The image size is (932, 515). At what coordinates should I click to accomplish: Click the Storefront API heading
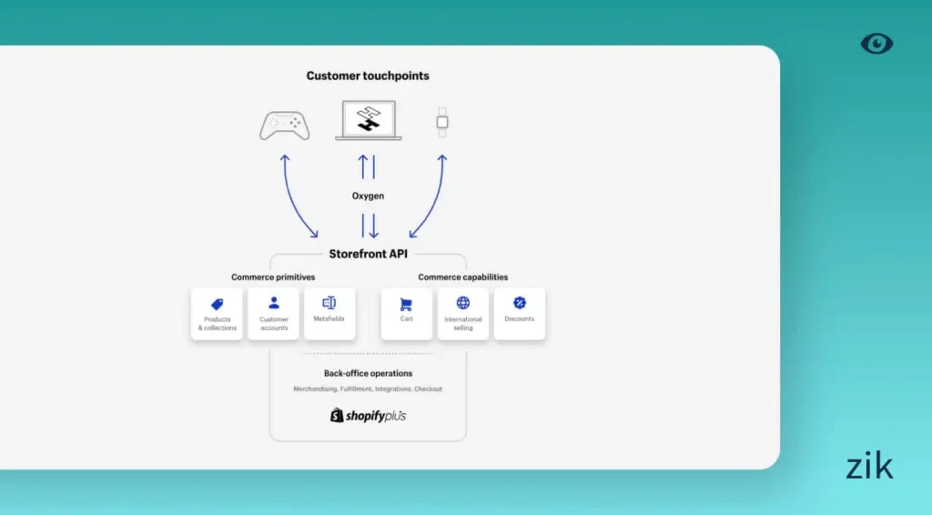coord(368,254)
